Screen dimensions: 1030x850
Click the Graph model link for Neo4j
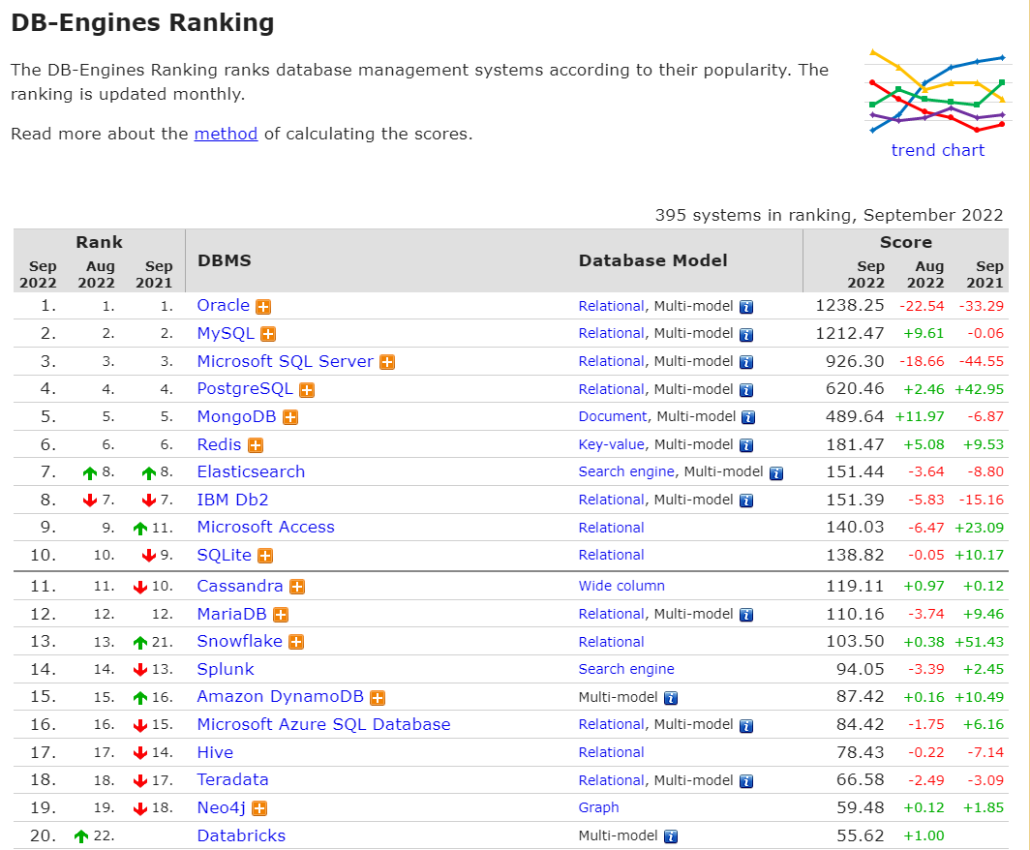598,808
